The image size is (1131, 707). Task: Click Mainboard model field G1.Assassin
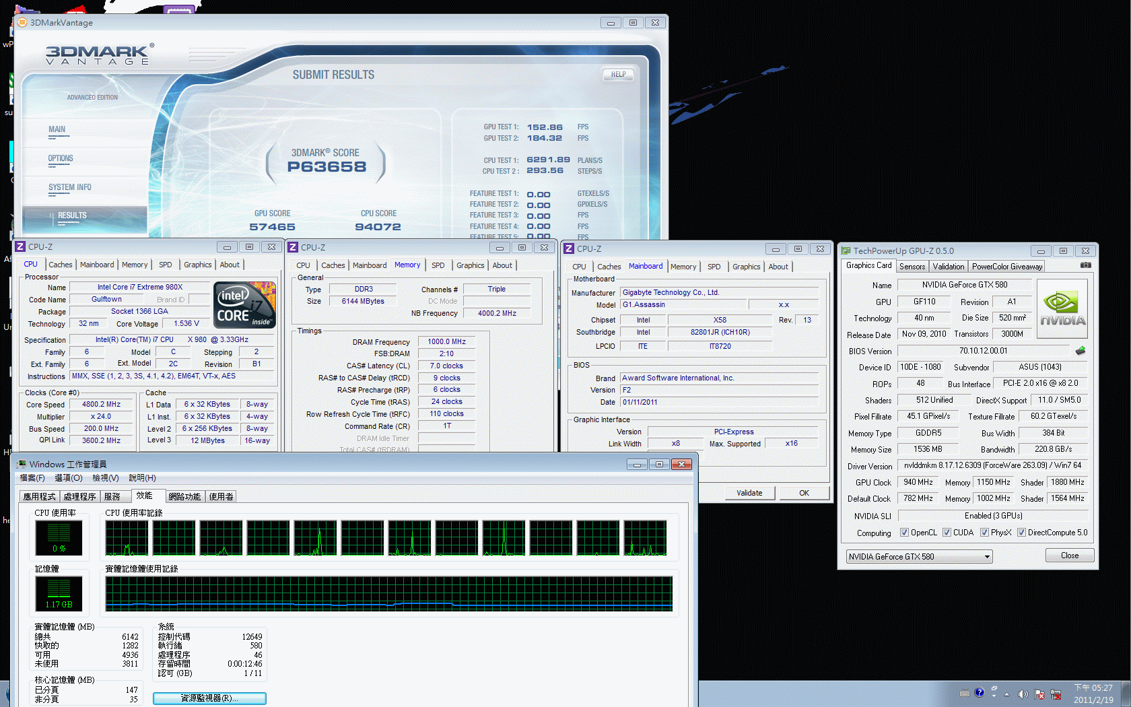[x=683, y=304]
